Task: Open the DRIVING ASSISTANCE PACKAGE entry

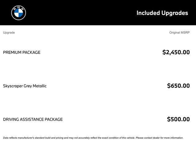Action: [x=33, y=119]
